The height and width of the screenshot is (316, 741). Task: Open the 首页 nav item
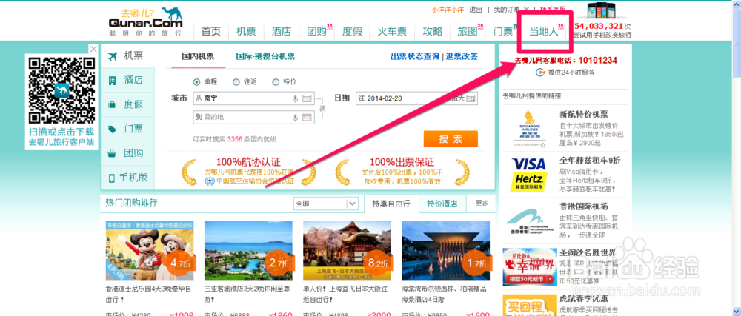(210, 32)
